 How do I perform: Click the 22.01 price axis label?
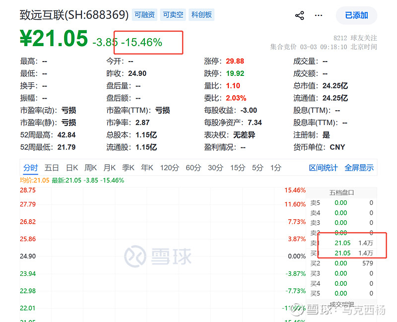[x=28, y=308]
